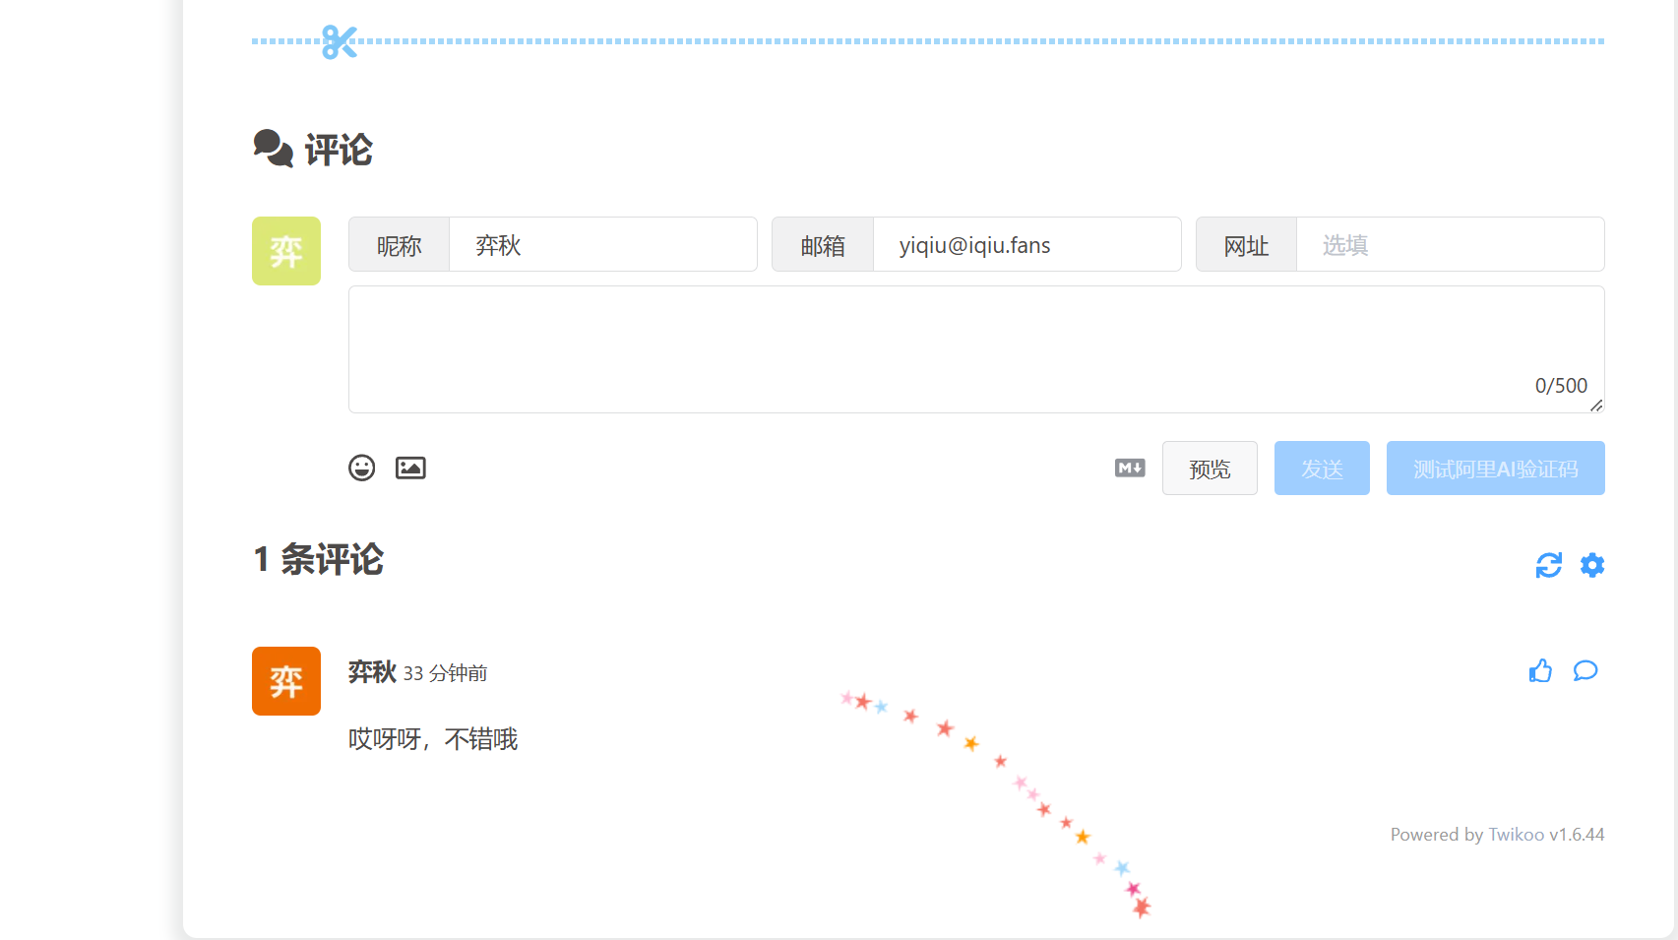Screen dimensions: 1678x940
Task: Refresh the comment list
Action: (x=1548, y=565)
